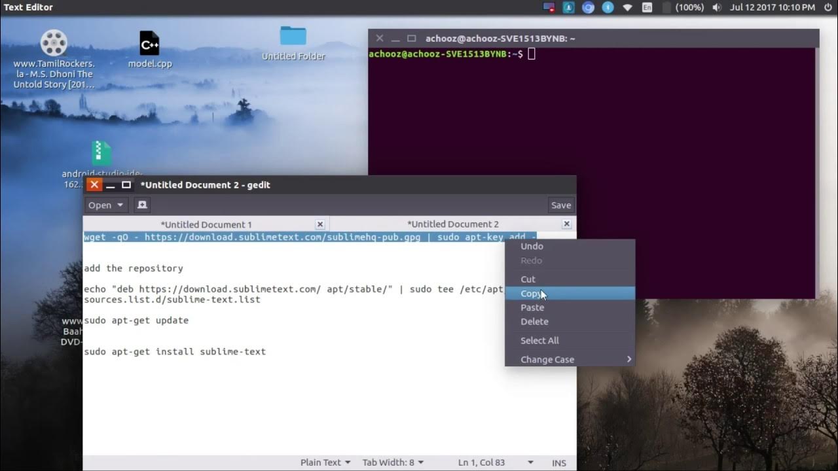838x471 pixels.
Task: Open the date and time calendar
Action: pyautogui.click(x=772, y=7)
